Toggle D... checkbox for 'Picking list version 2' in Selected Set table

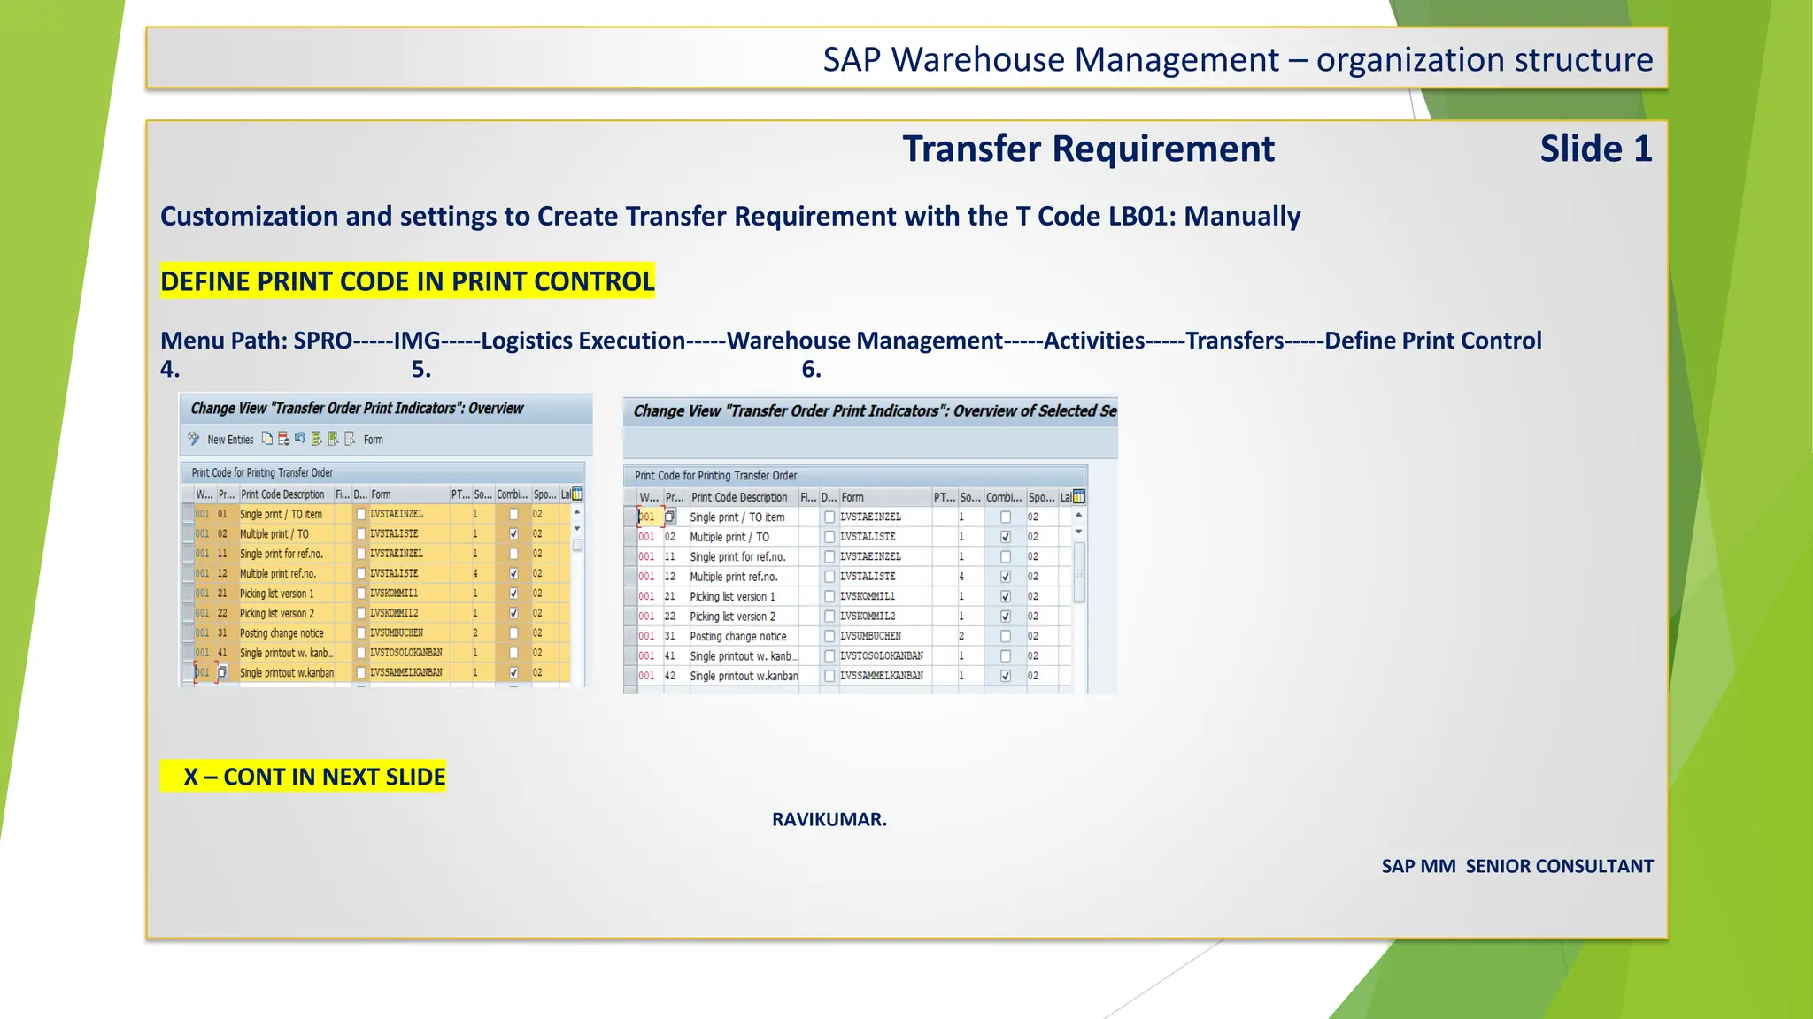click(829, 617)
